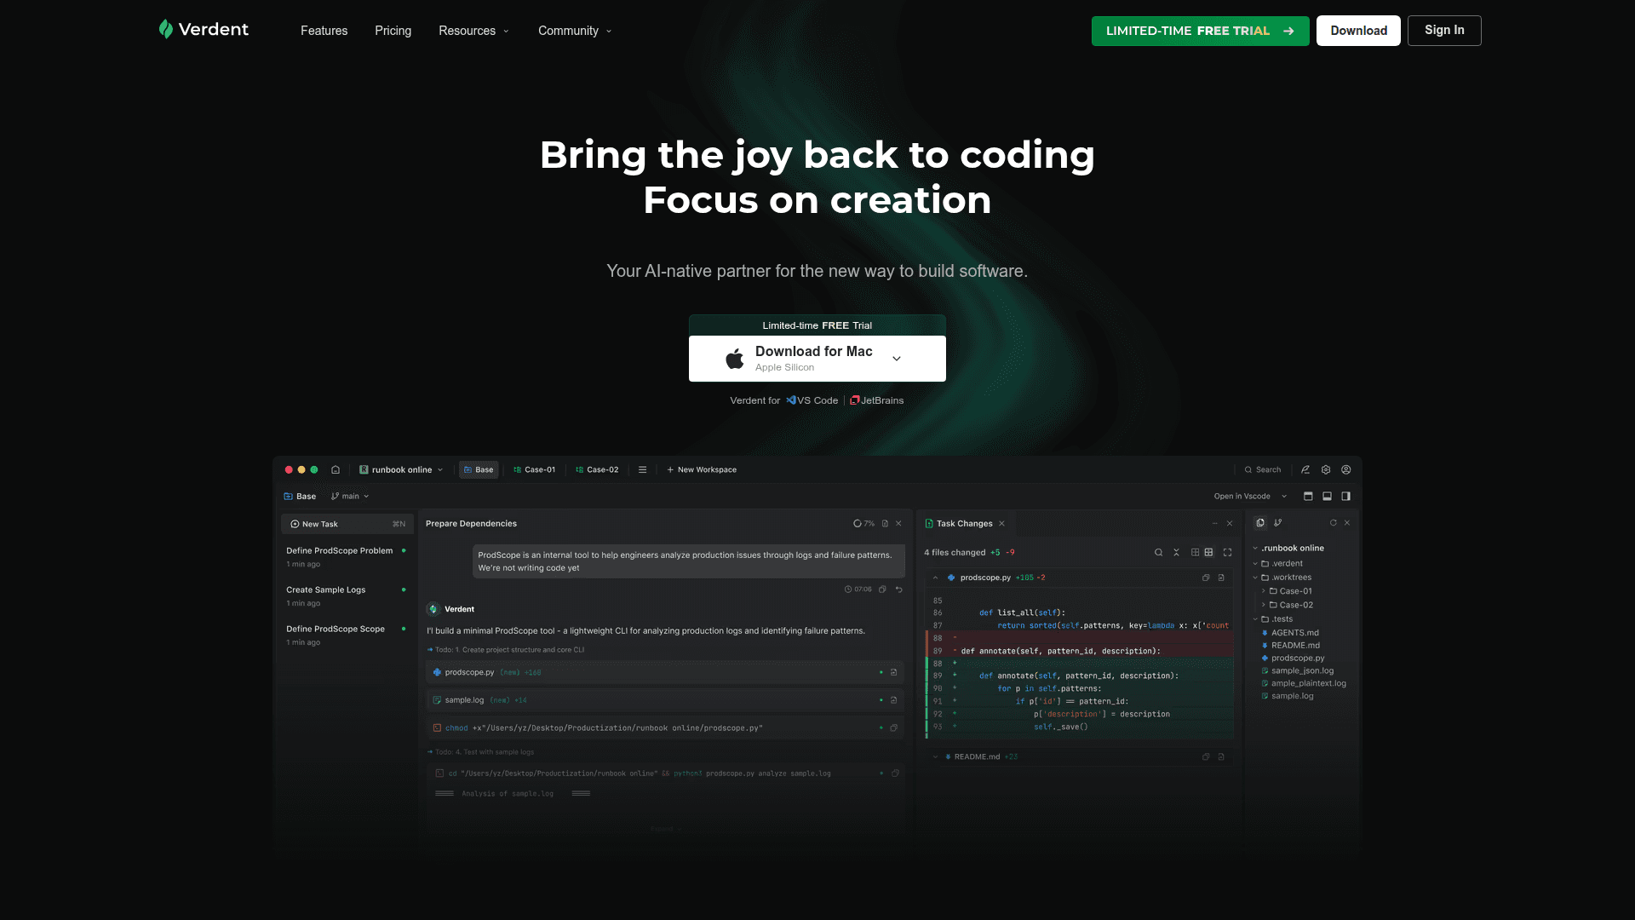
Task: Open the VS Code extension link
Action: pos(812,400)
